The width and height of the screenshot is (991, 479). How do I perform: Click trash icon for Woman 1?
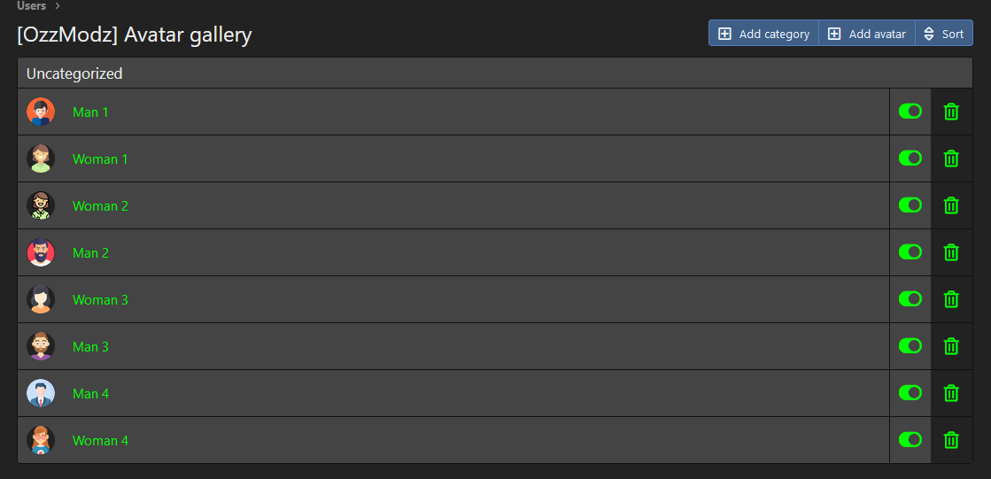point(951,158)
